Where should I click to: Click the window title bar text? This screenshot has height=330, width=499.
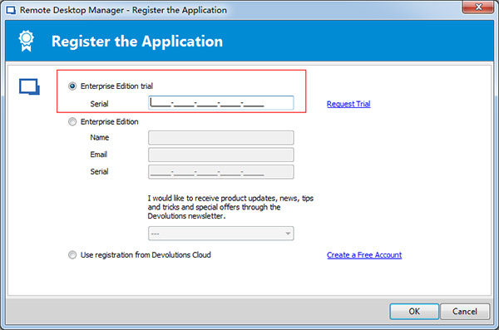pos(123,10)
